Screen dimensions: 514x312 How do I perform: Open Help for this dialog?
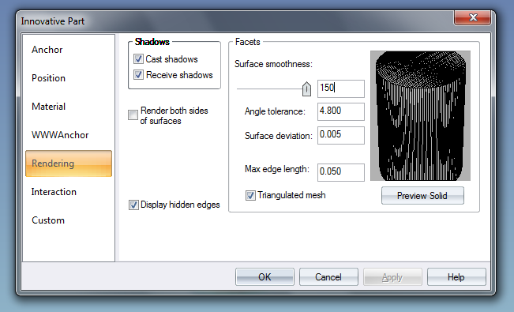click(456, 277)
